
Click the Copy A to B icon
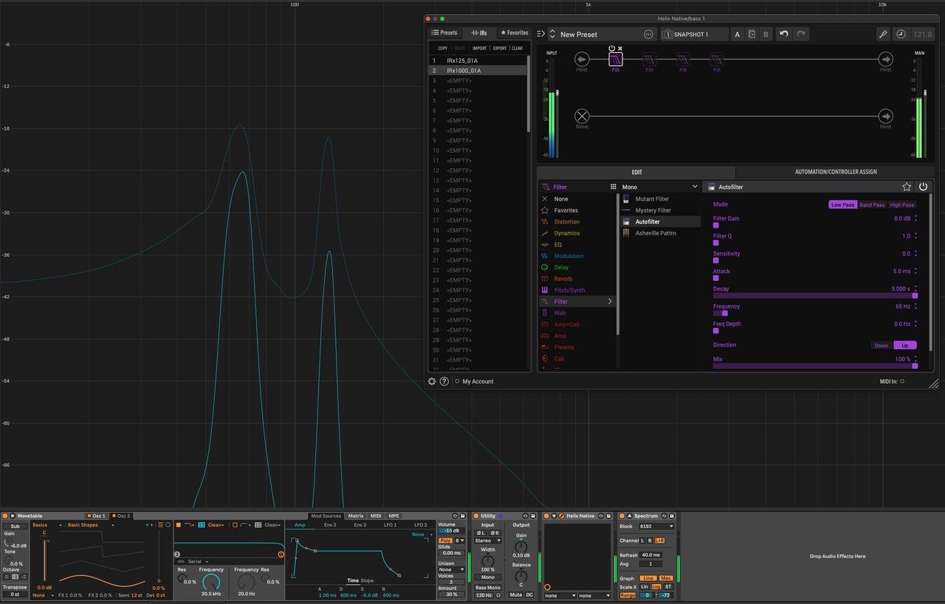tap(752, 34)
